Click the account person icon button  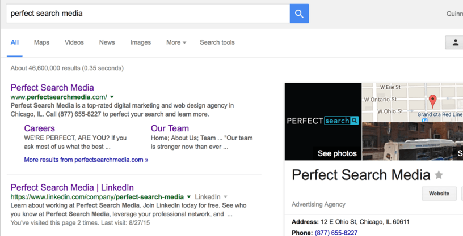click(454, 42)
